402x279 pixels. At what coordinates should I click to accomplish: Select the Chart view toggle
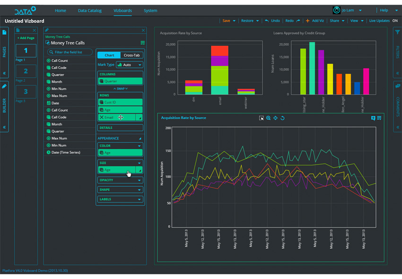109,55
